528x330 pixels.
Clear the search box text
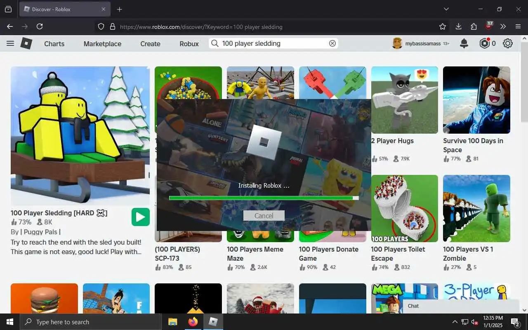click(x=332, y=43)
